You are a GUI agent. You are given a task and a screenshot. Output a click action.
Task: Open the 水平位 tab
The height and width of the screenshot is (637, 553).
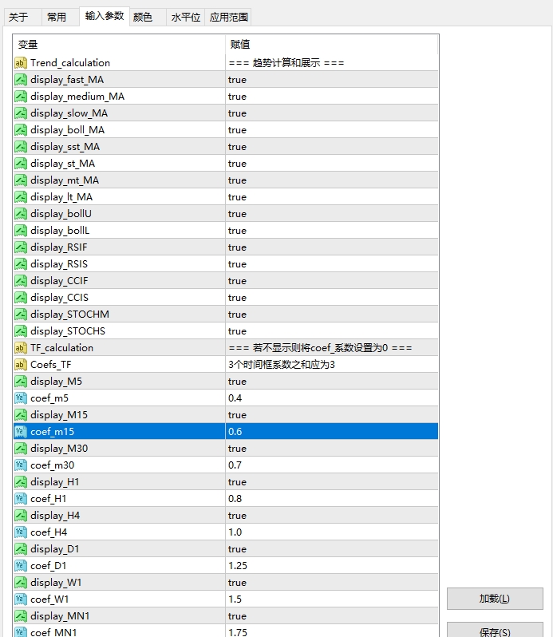coord(186,17)
